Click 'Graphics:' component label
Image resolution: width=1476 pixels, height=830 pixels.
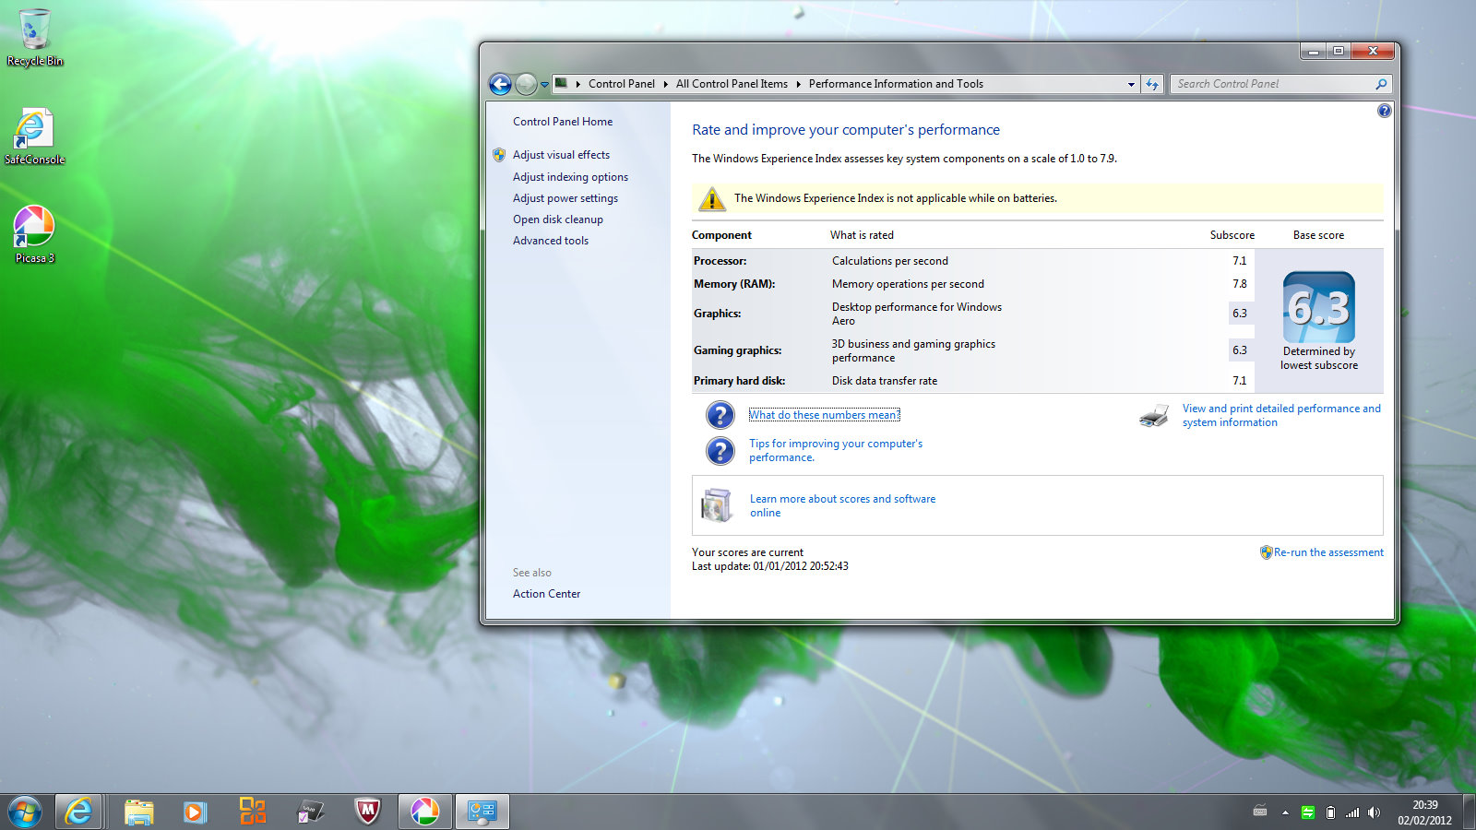pos(717,314)
